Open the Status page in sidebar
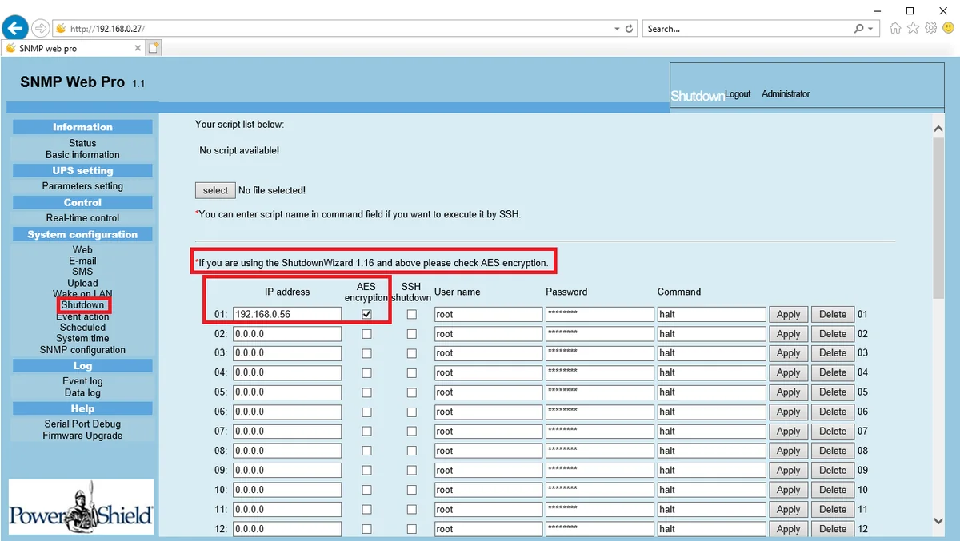 click(x=82, y=143)
